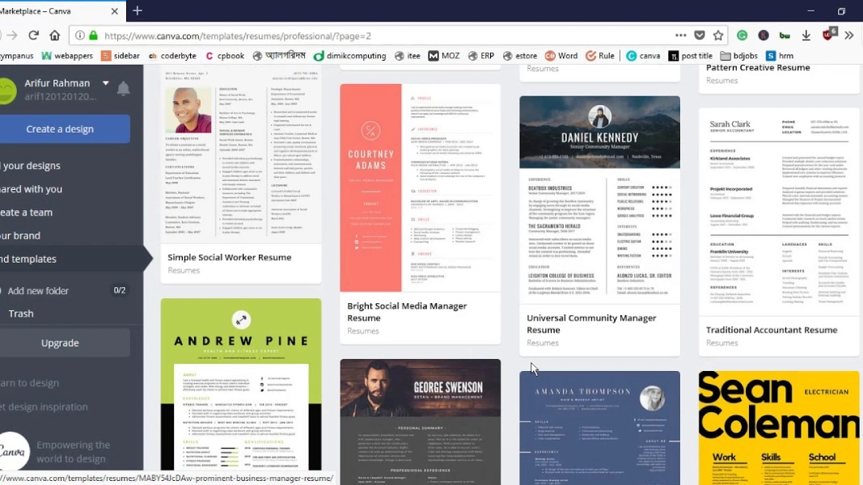Expand the Arifur Rahman account dropdown
Screen dimensions: 863x485
pyautogui.click(x=105, y=83)
